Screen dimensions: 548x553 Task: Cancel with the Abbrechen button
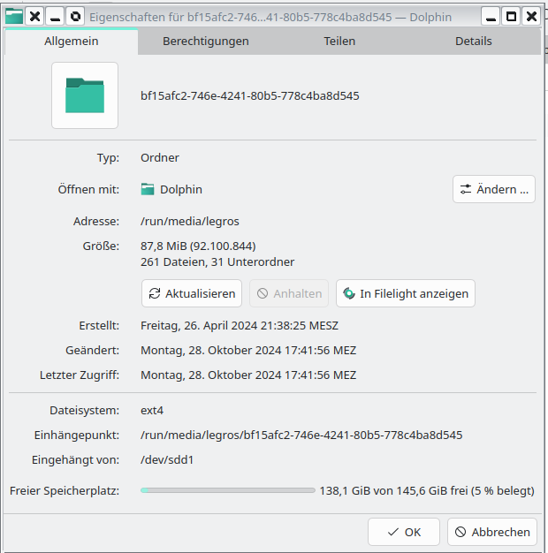pos(492,532)
